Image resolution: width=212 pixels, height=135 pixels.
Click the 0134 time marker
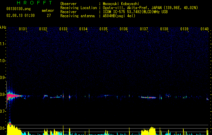83,29
